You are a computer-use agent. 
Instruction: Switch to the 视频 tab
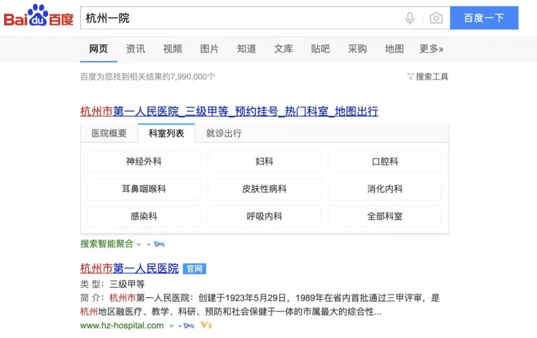pos(172,49)
